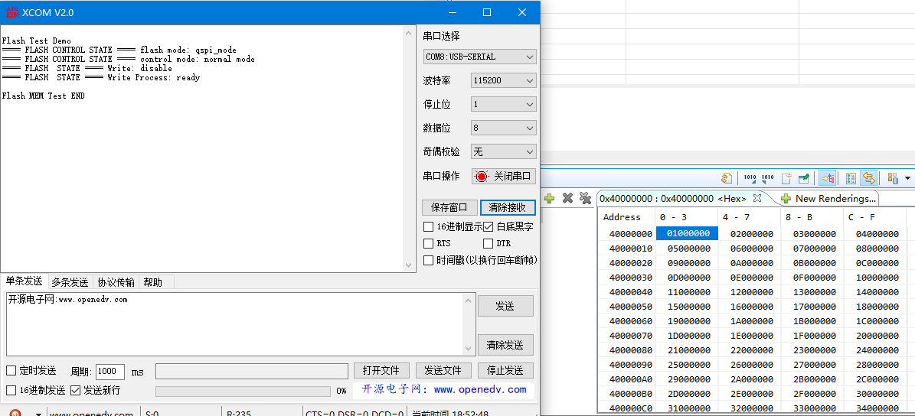Click the green plus Add Memory Monitor icon
The height and width of the screenshot is (416, 915).
tap(549, 199)
